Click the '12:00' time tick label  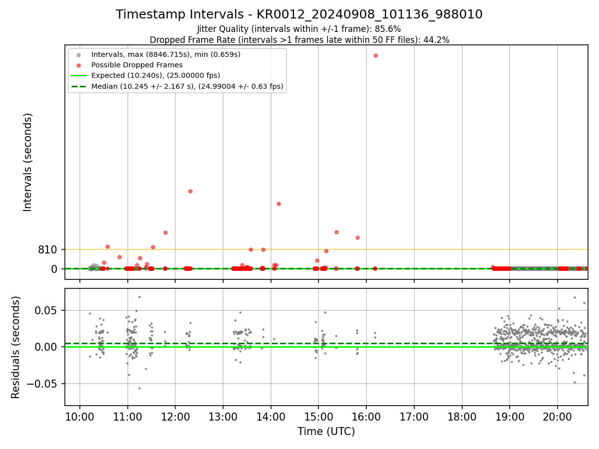[x=175, y=417]
